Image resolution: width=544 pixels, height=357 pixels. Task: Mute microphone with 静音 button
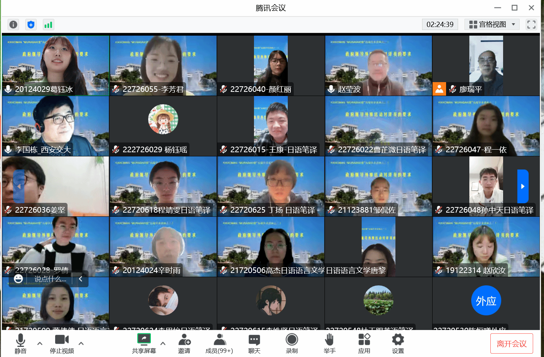click(x=21, y=343)
